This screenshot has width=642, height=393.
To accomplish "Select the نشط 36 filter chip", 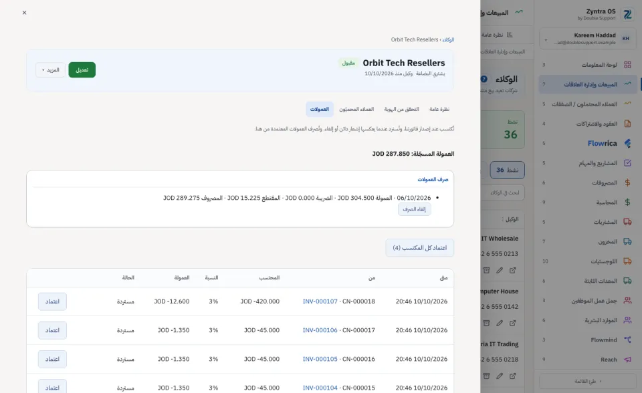I will pyautogui.click(x=508, y=170).
